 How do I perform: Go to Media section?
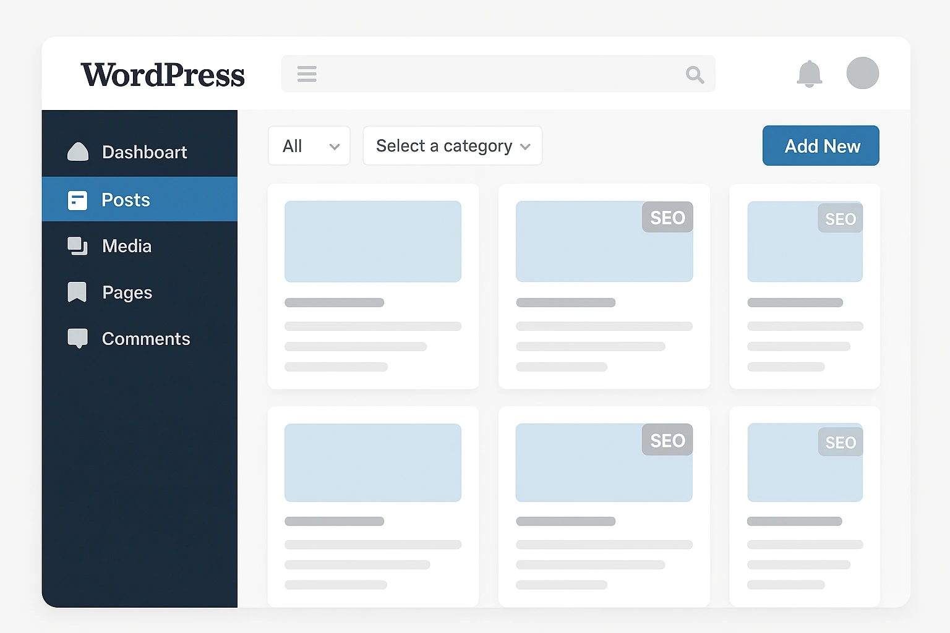140,246
